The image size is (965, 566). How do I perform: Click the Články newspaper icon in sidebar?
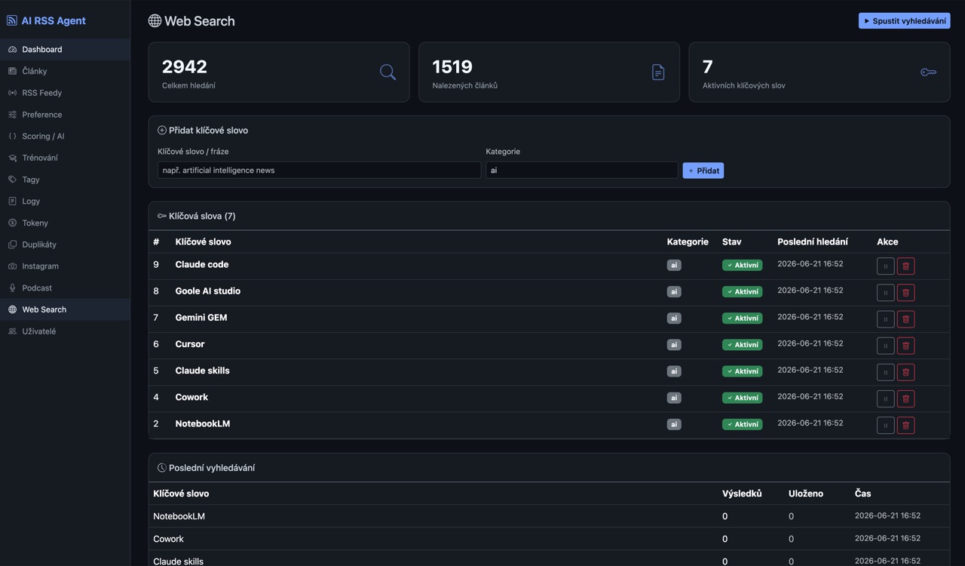12,71
